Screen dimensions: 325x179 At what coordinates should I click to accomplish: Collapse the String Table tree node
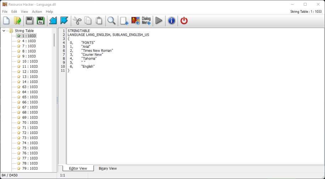[x=4, y=31]
